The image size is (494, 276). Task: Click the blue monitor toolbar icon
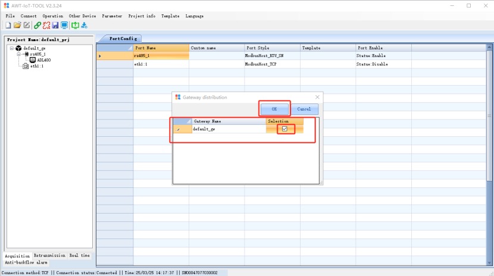pos(64,25)
